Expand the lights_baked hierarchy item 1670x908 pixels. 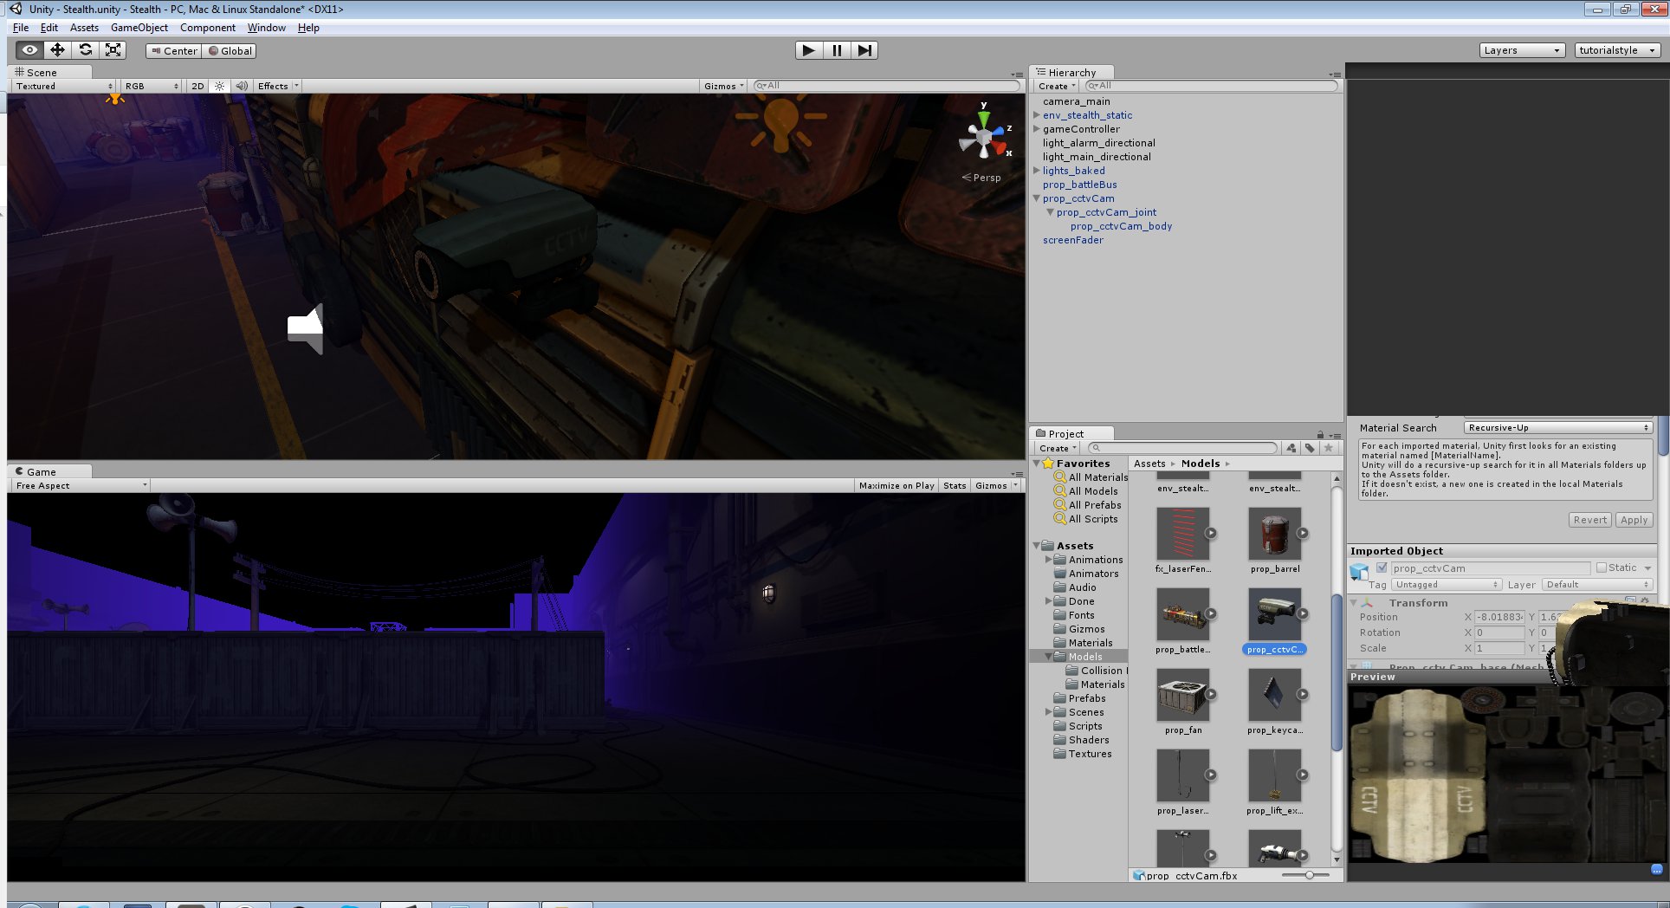pos(1036,171)
